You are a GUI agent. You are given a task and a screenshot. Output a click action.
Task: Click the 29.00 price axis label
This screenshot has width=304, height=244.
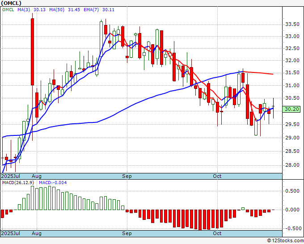point(292,138)
